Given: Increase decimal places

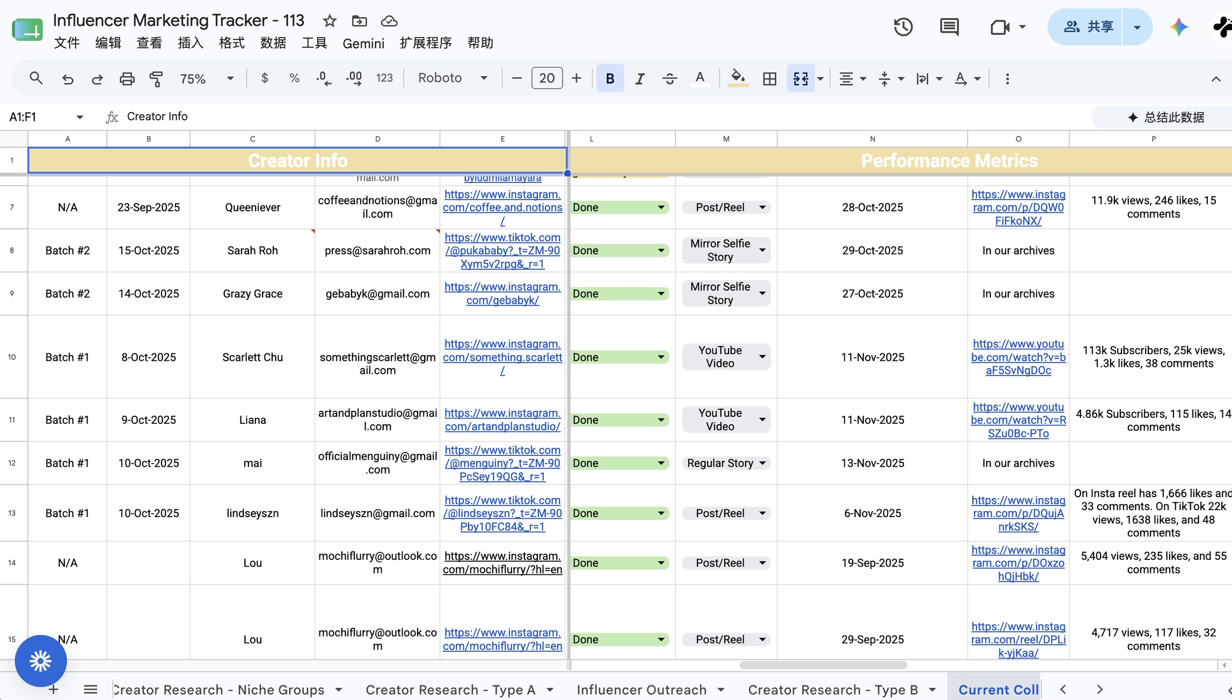Looking at the screenshot, I should tap(354, 78).
